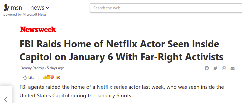Click the article headline title

(x=122, y=51)
